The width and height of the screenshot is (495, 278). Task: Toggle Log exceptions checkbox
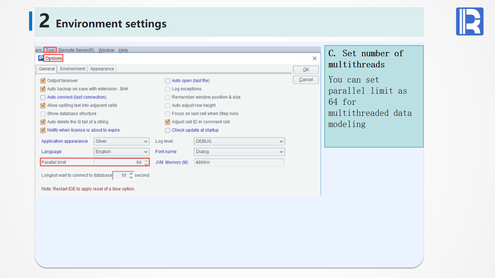coord(168,89)
